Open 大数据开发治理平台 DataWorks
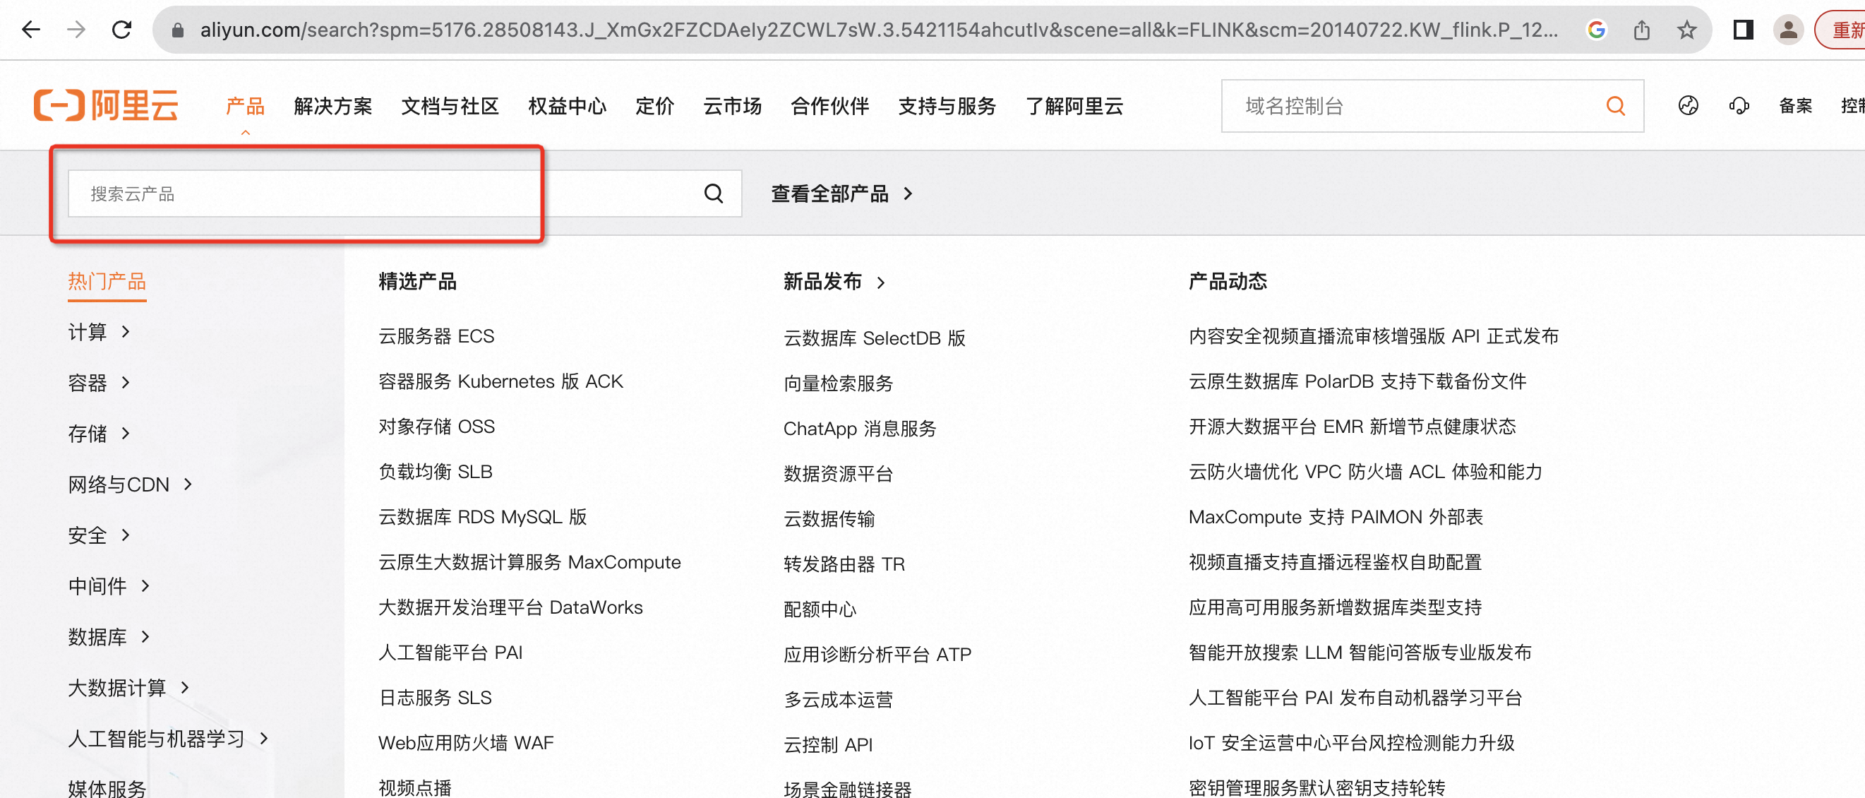1865x798 pixels. 510,607
